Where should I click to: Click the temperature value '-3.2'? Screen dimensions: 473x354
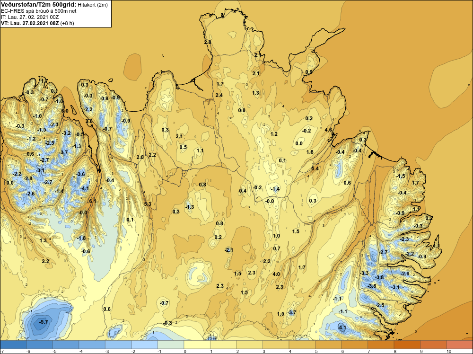(x=66, y=133)
